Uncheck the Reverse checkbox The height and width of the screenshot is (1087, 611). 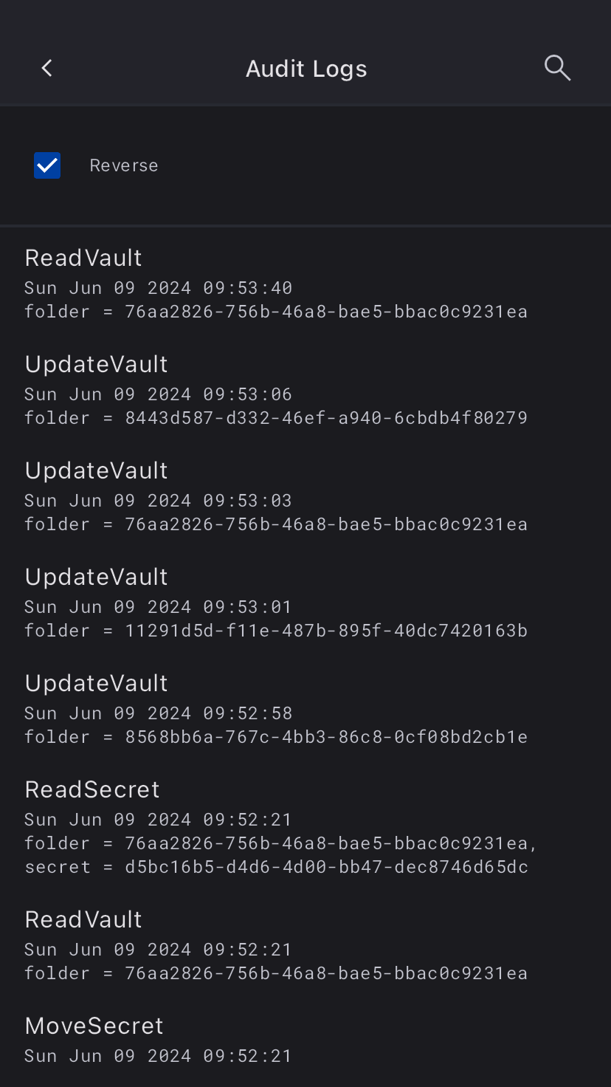pos(47,165)
